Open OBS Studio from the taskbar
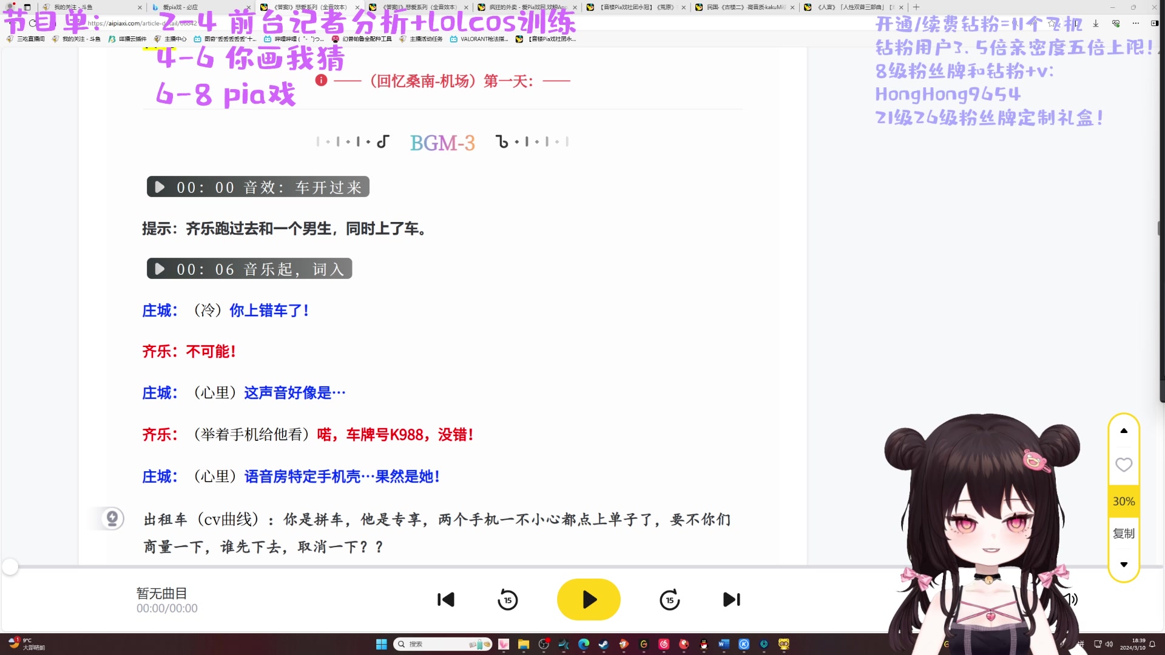 (544, 644)
